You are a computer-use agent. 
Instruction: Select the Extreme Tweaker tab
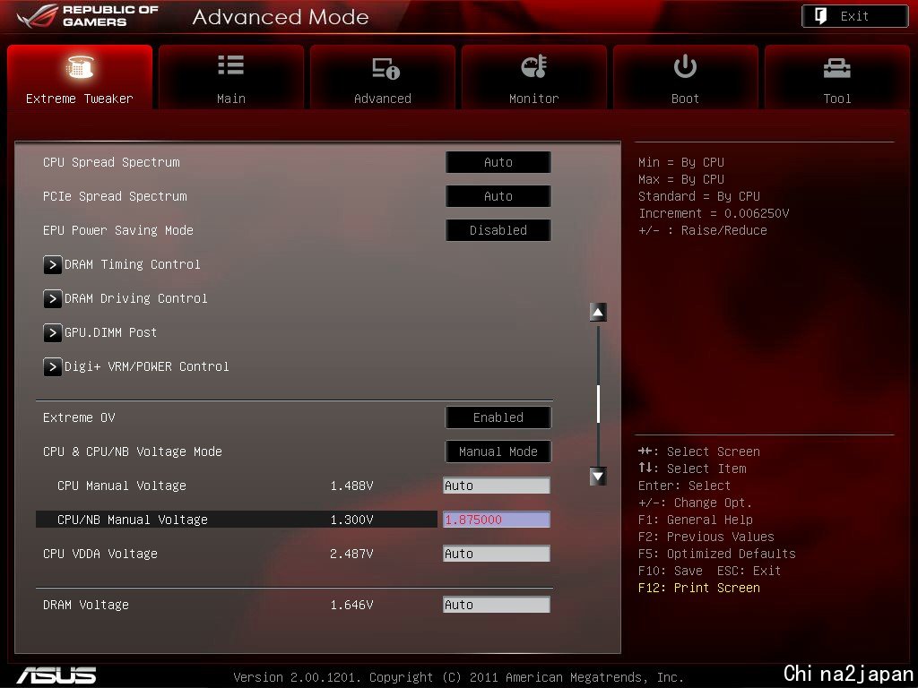(80, 77)
